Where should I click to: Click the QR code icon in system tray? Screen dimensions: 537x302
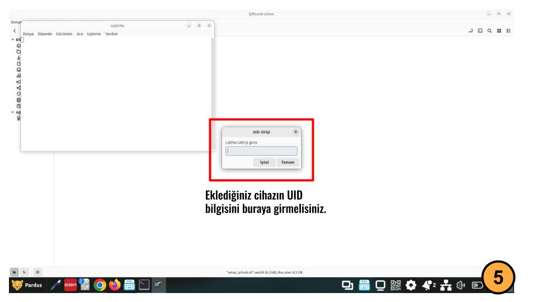395,285
